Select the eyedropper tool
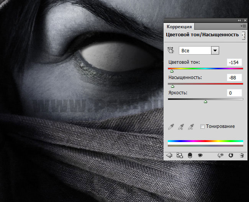This screenshot has width=249, height=202. pos(171,127)
